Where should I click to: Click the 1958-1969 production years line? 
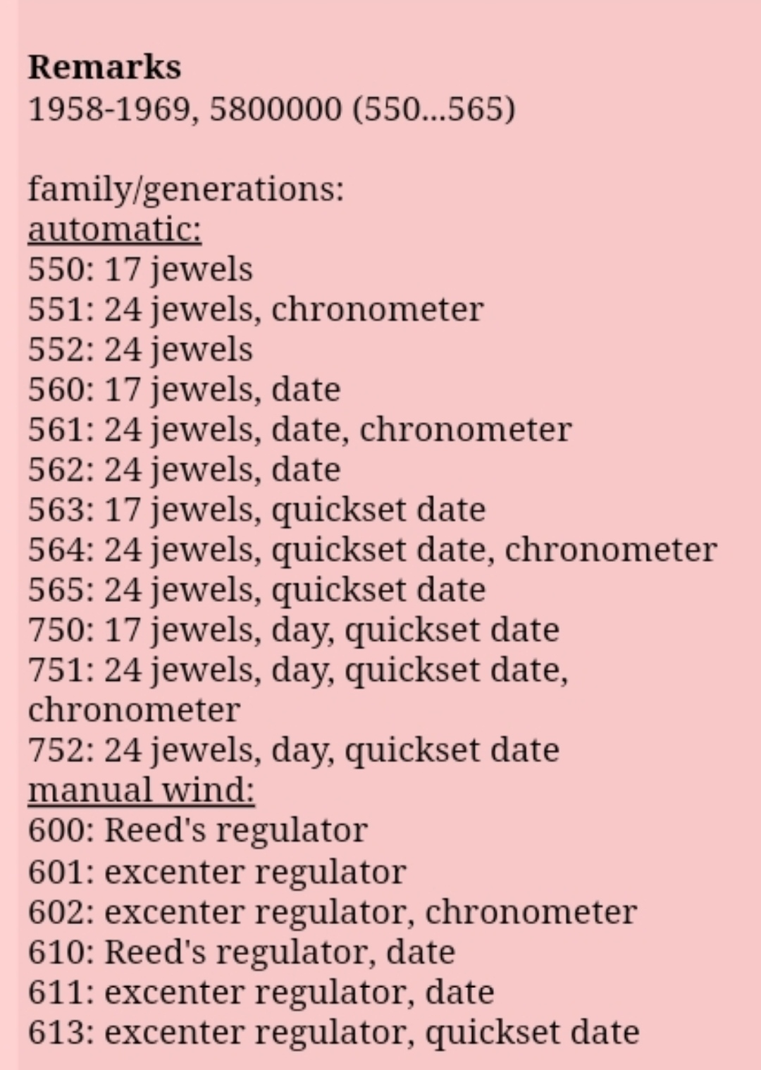[x=271, y=109]
